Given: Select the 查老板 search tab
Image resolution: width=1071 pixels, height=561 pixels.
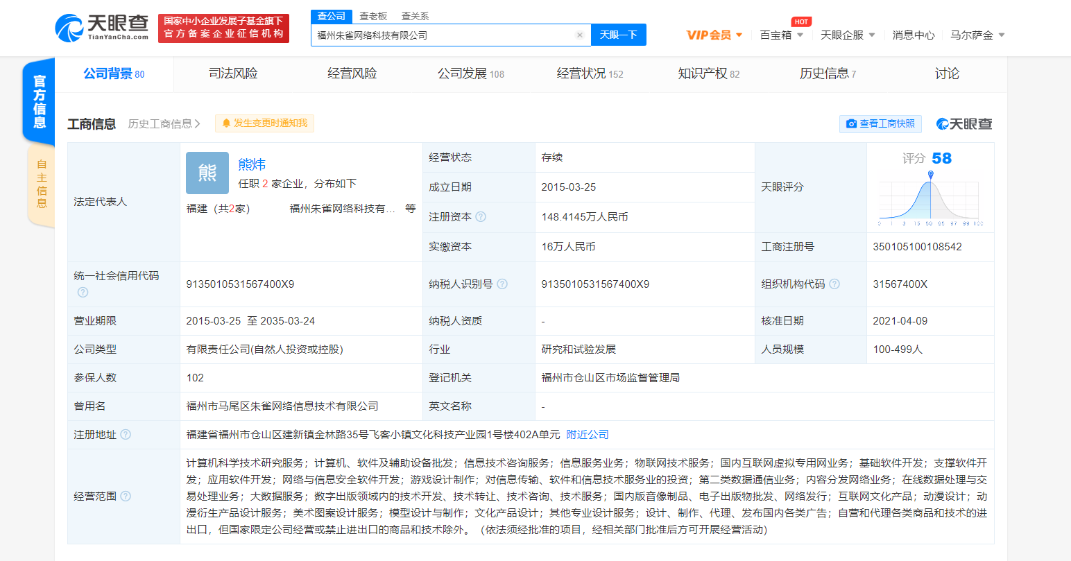Looking at the screenshot, I should coord(373,16).
